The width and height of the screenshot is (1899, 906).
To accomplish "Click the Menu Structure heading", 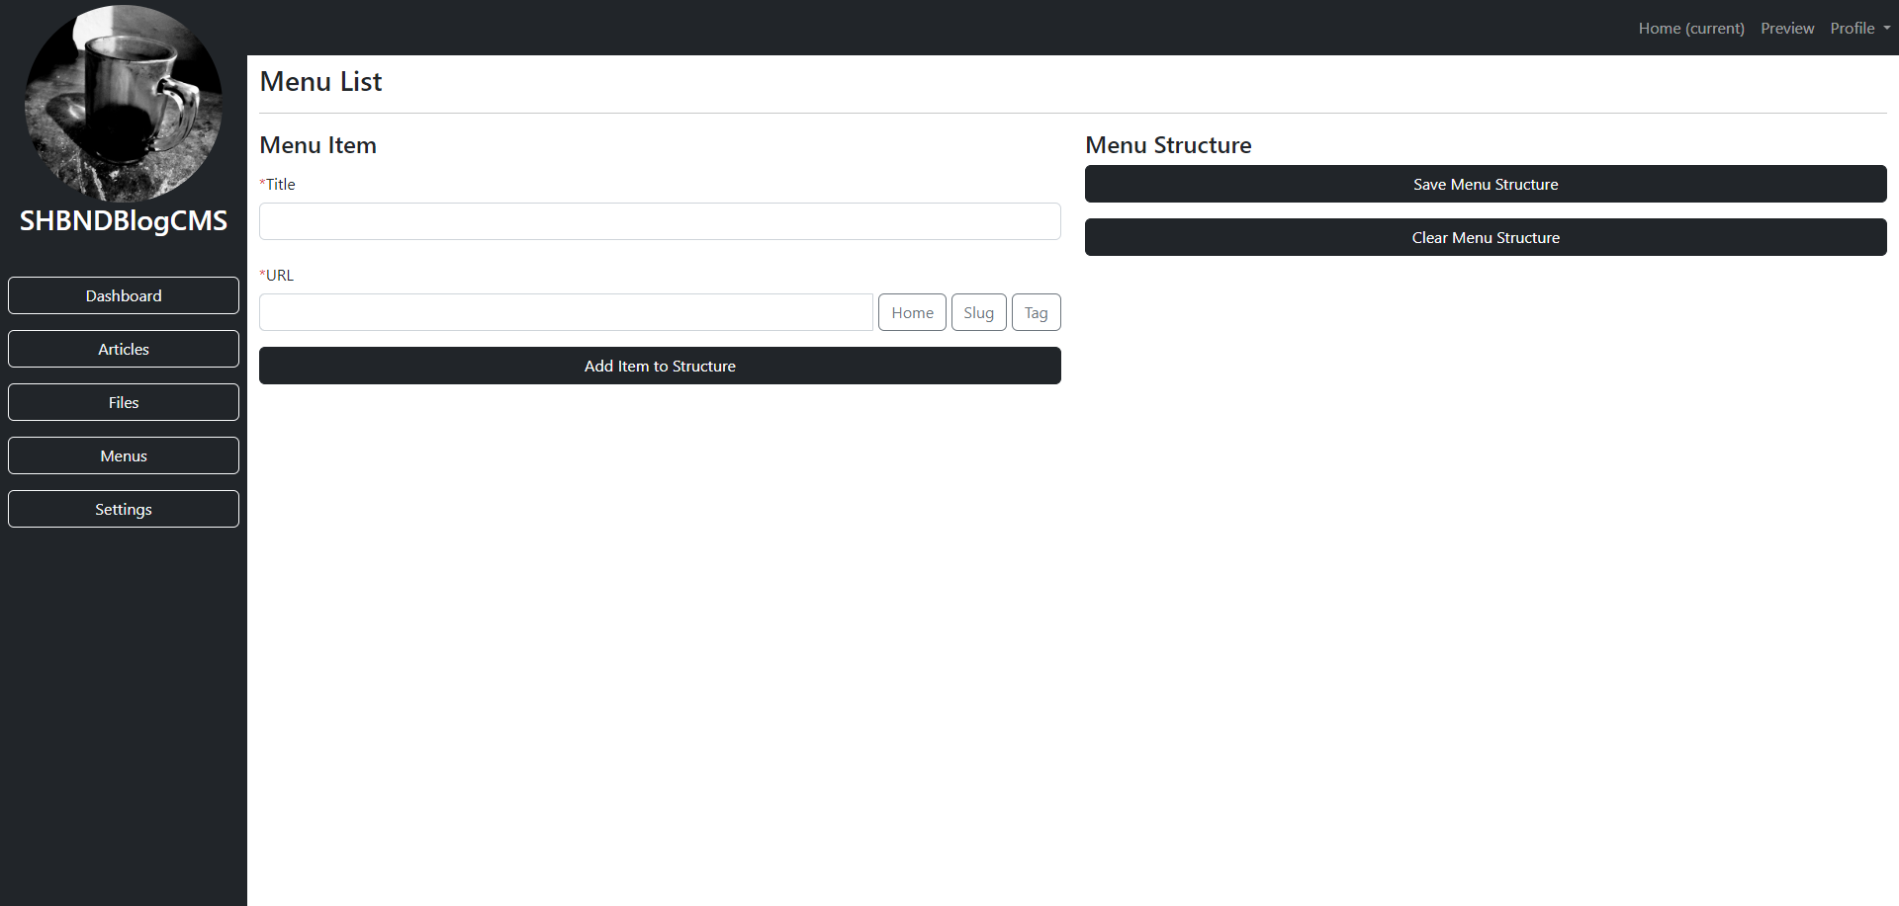I will click(1168, 145).
